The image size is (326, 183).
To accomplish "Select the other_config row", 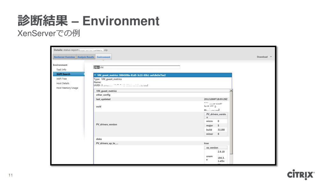I will tap(161, 95).
